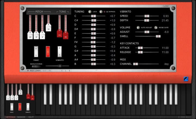Image resolution: width=196 pixels, height=119 pixels.
Task: Click the vibrato depth value 21.45
Action: (x=165, y=20)
